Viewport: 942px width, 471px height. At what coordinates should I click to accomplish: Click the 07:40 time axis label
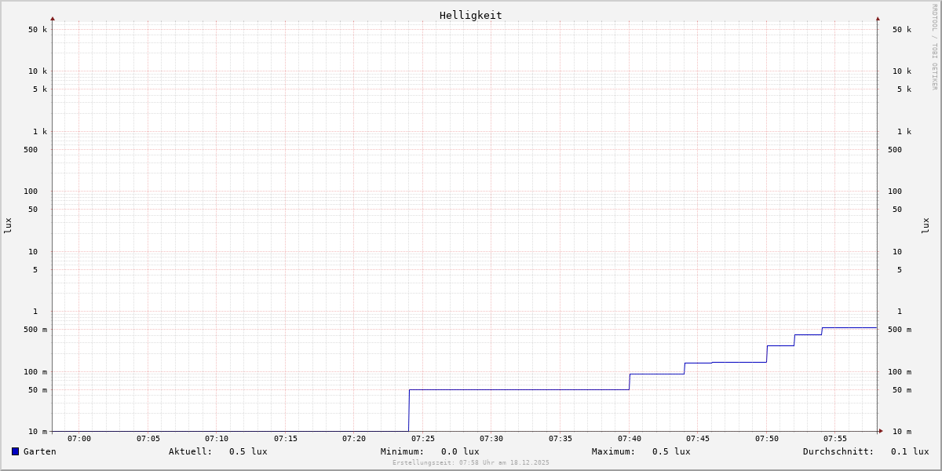(630, 439)
